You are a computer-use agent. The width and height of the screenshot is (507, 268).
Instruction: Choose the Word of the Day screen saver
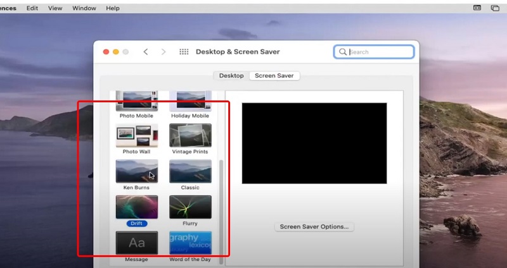(x=190, y=243)
